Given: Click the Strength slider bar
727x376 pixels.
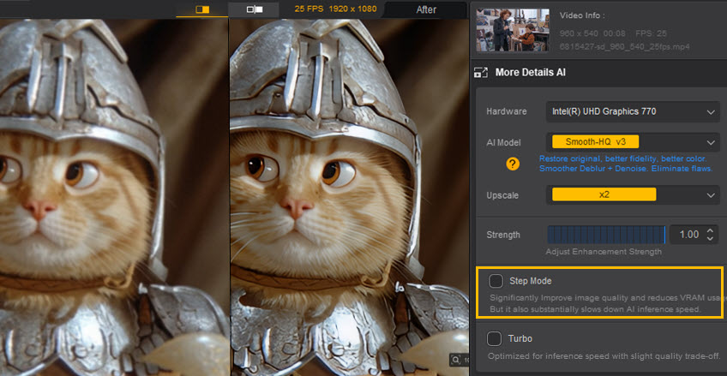Looking at the screenshot, I should 606,235.
